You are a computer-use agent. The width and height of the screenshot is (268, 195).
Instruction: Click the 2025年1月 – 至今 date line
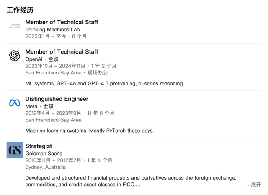(x=56, y=36)
